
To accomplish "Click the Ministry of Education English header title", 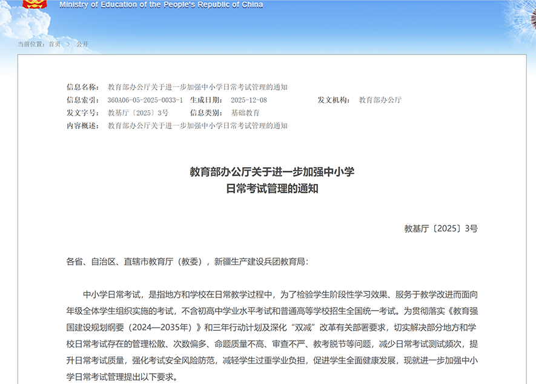I will (x=161, y=5).
